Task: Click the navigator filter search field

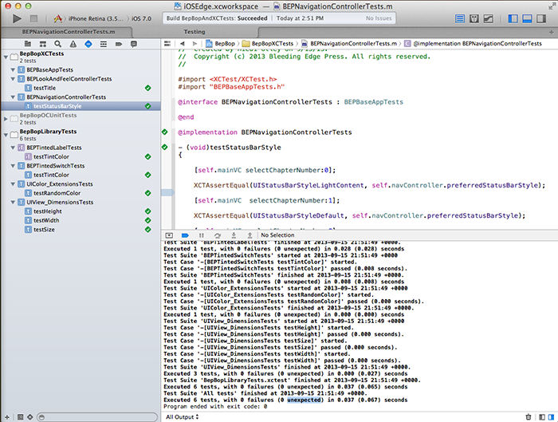Action: (x=97, y=417)
